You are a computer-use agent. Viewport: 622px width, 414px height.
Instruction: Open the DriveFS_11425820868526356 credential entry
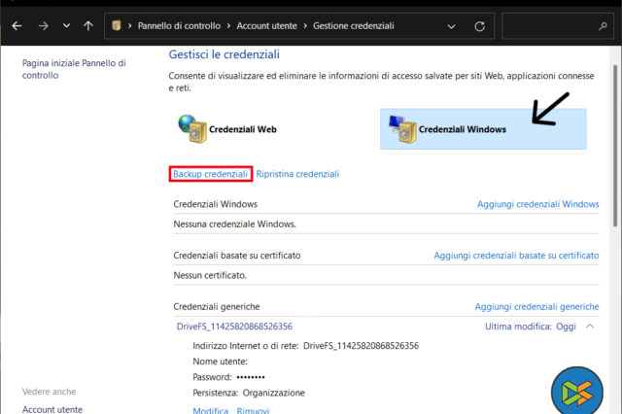point(234,327)
